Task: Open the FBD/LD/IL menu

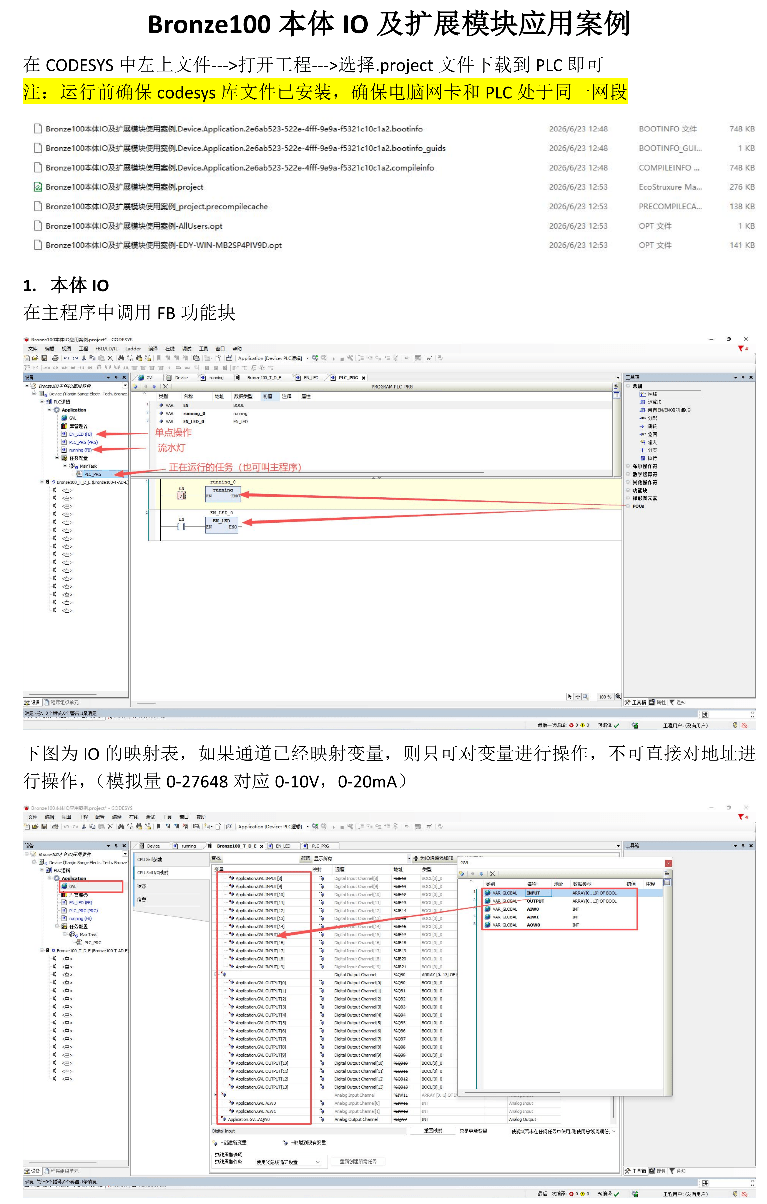Action: coord(106,348)
